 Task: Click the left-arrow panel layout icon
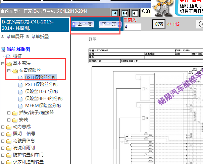[135, 13]
